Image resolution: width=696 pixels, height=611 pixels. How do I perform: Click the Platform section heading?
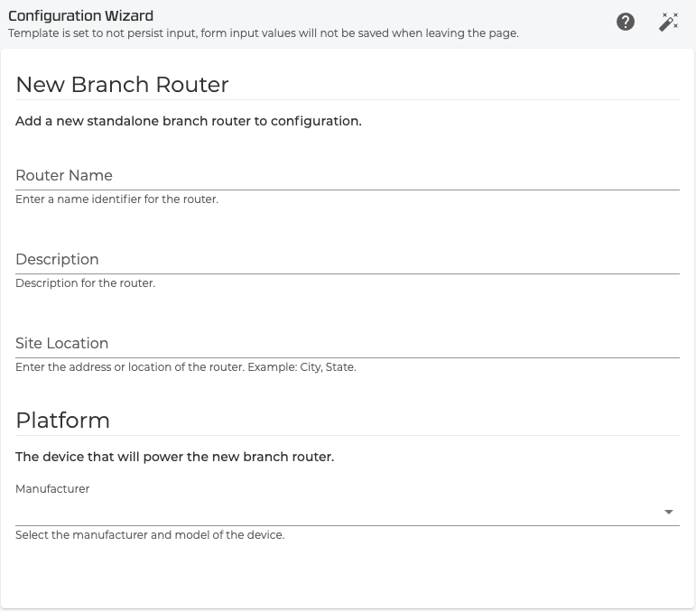pos(62,421)
